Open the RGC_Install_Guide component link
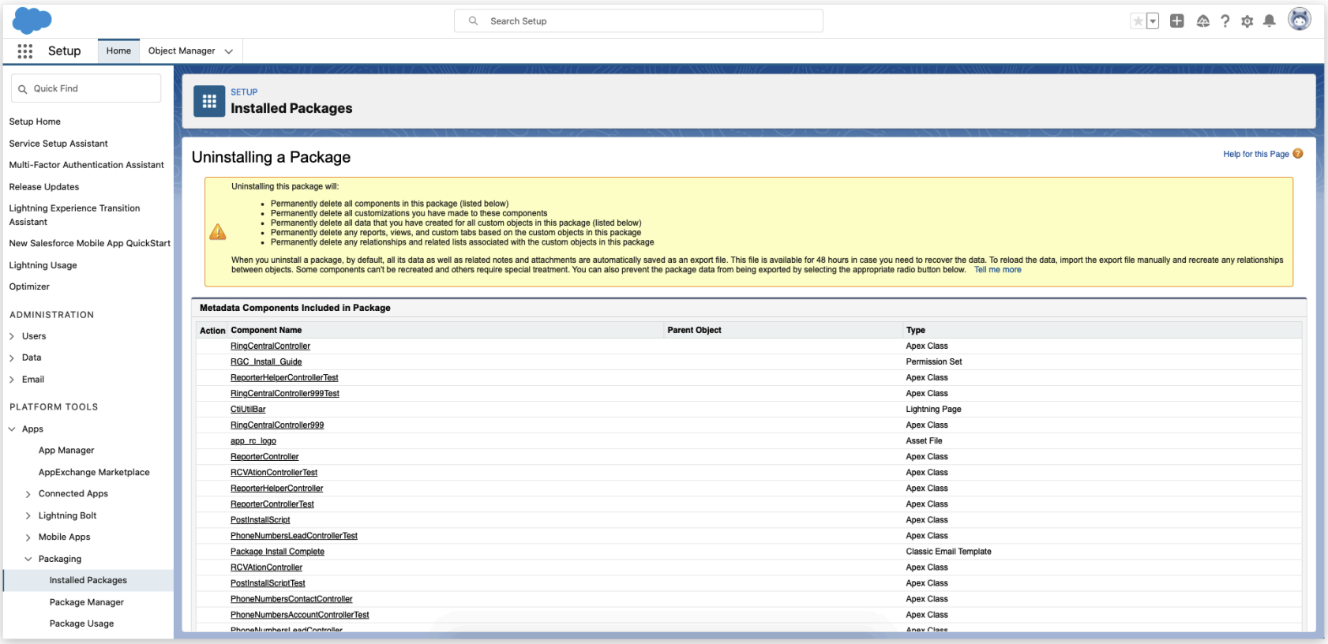Viewport: 1328px width, 644px height. pos(266,362)
